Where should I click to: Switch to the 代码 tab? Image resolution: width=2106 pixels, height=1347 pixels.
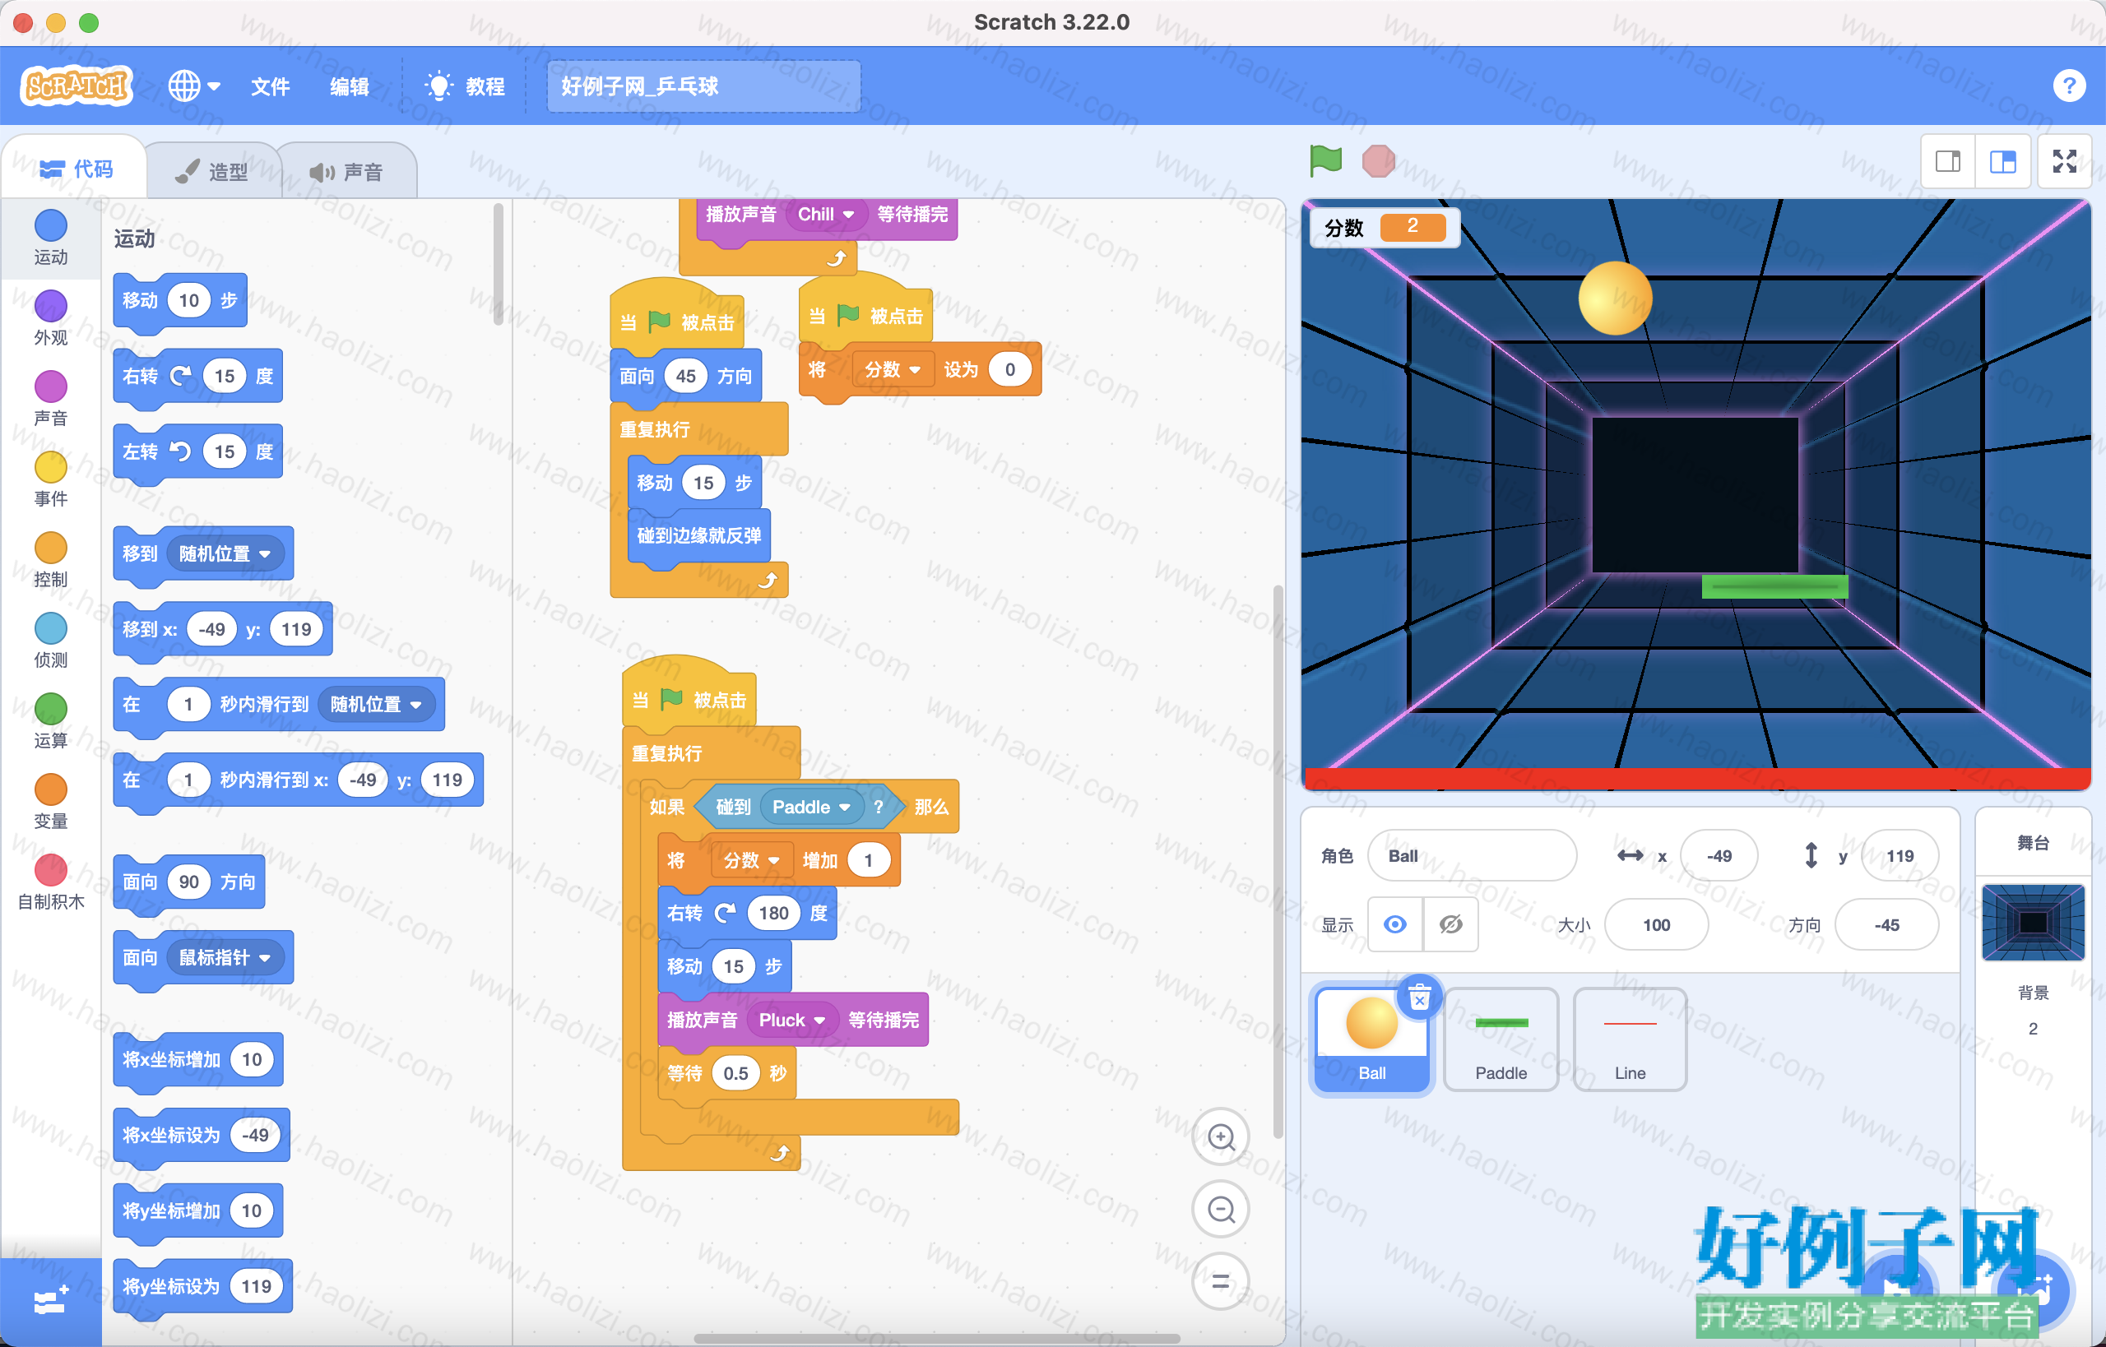(x=77, y=169)
